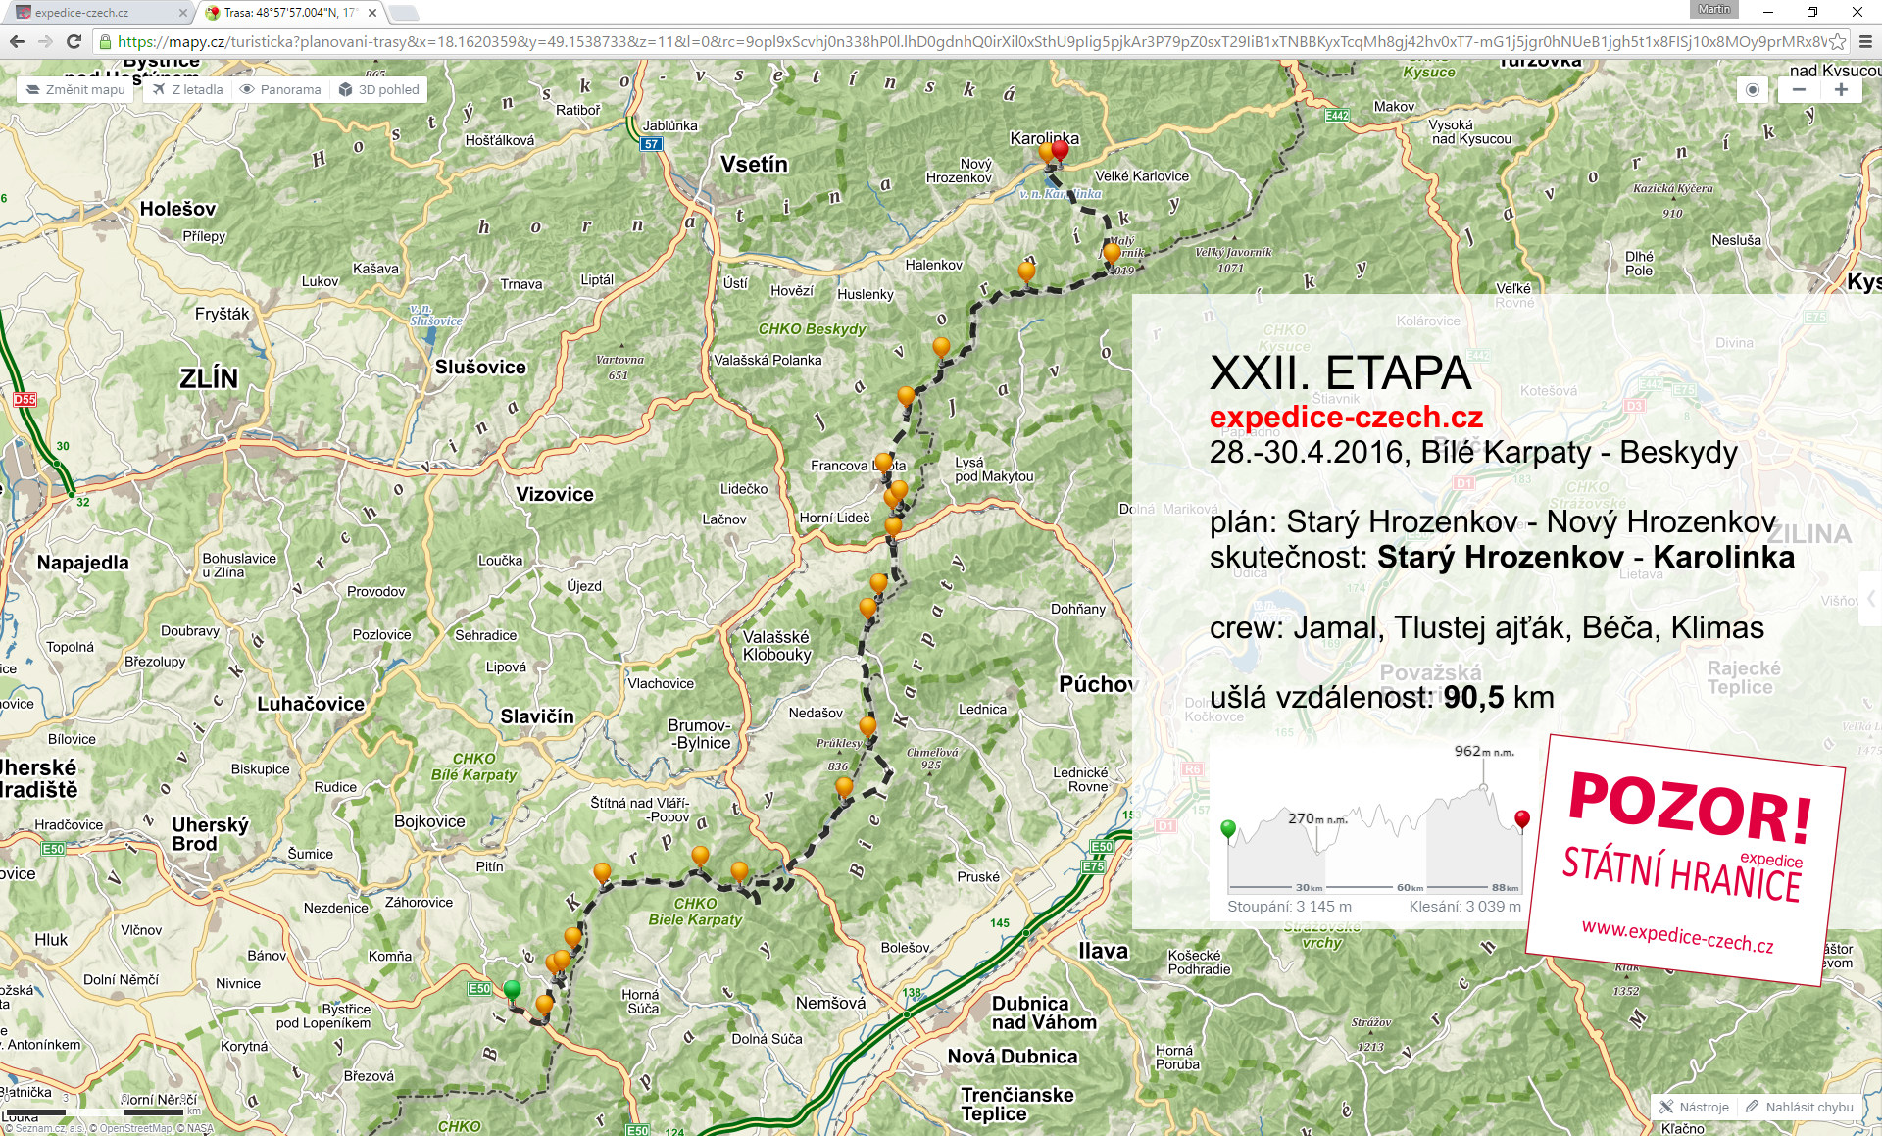Click the CHKO Beskydy area label
Screen dimensions: 1882x1136
(813, 329)
